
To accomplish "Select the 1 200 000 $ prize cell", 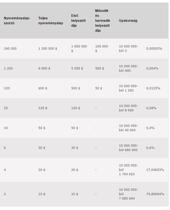I will click(x=47, y=49).
